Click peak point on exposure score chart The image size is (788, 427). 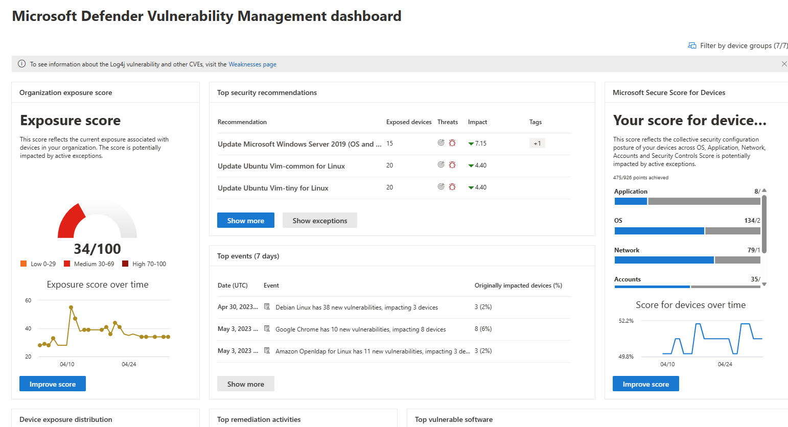pyautogui.click(x=71, y=307)
